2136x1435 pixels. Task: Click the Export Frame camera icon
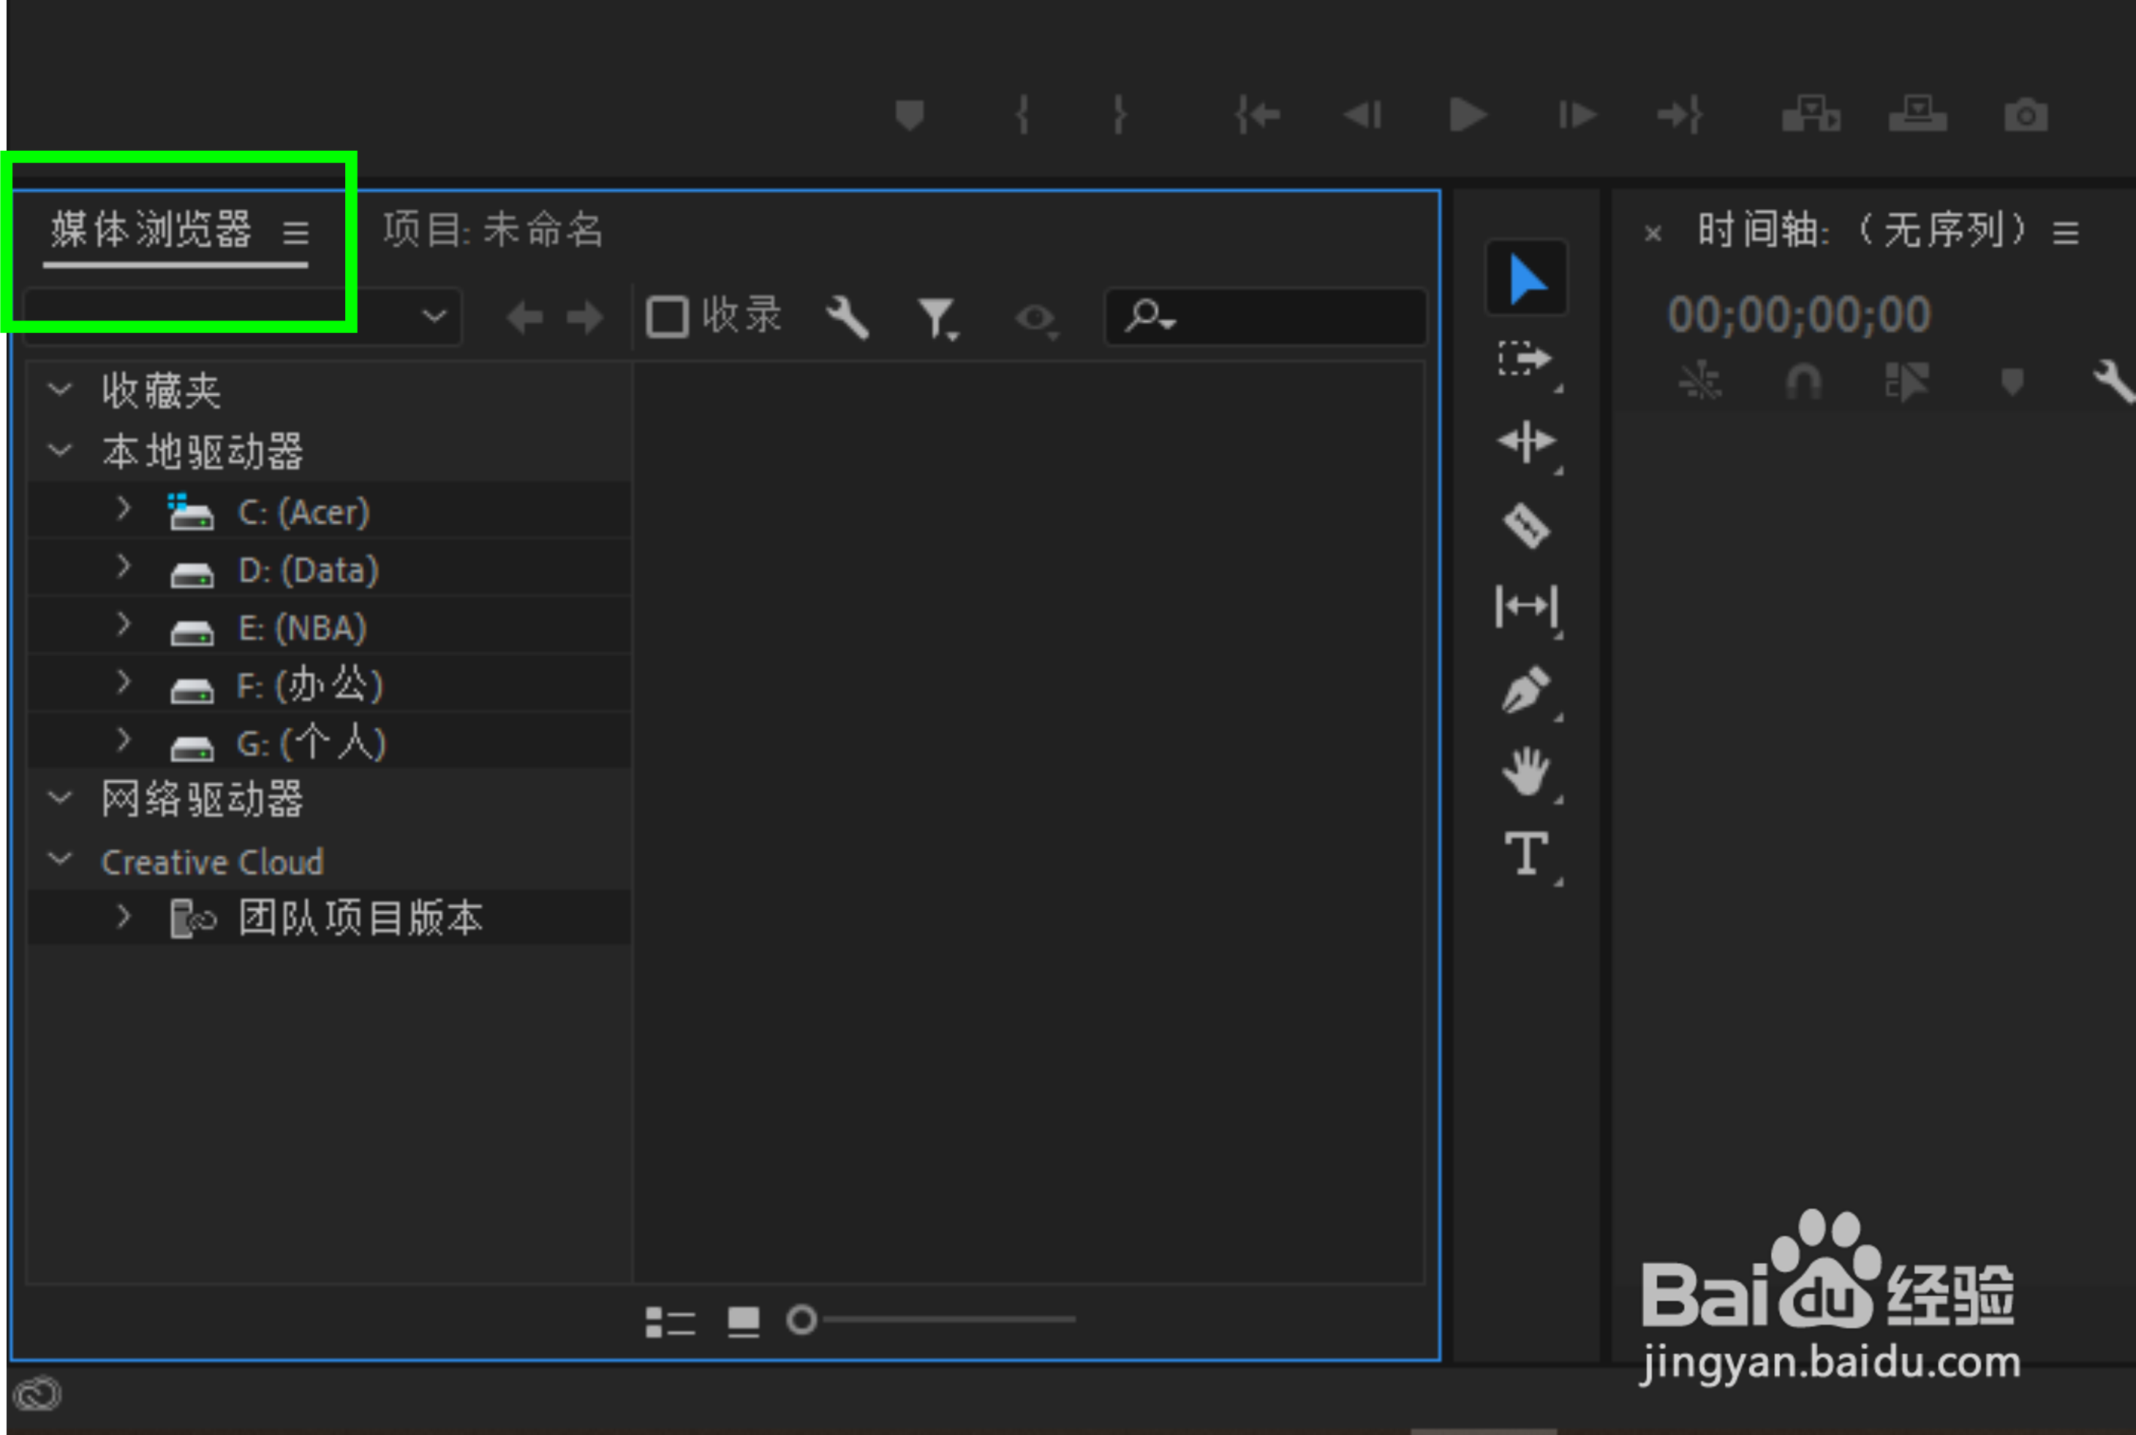tap(2026, 116)
